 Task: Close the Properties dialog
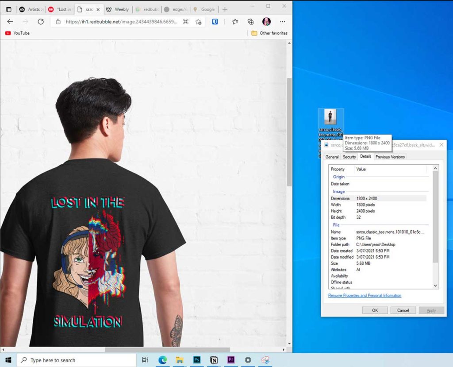pos(441,145)
